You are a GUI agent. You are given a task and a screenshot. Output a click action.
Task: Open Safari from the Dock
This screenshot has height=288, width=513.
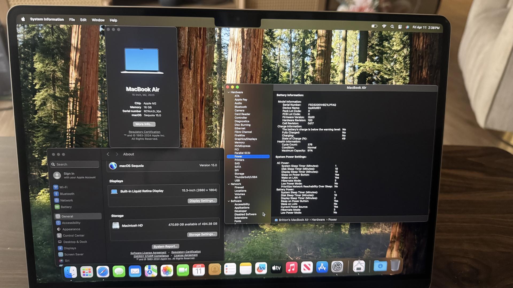103,271
